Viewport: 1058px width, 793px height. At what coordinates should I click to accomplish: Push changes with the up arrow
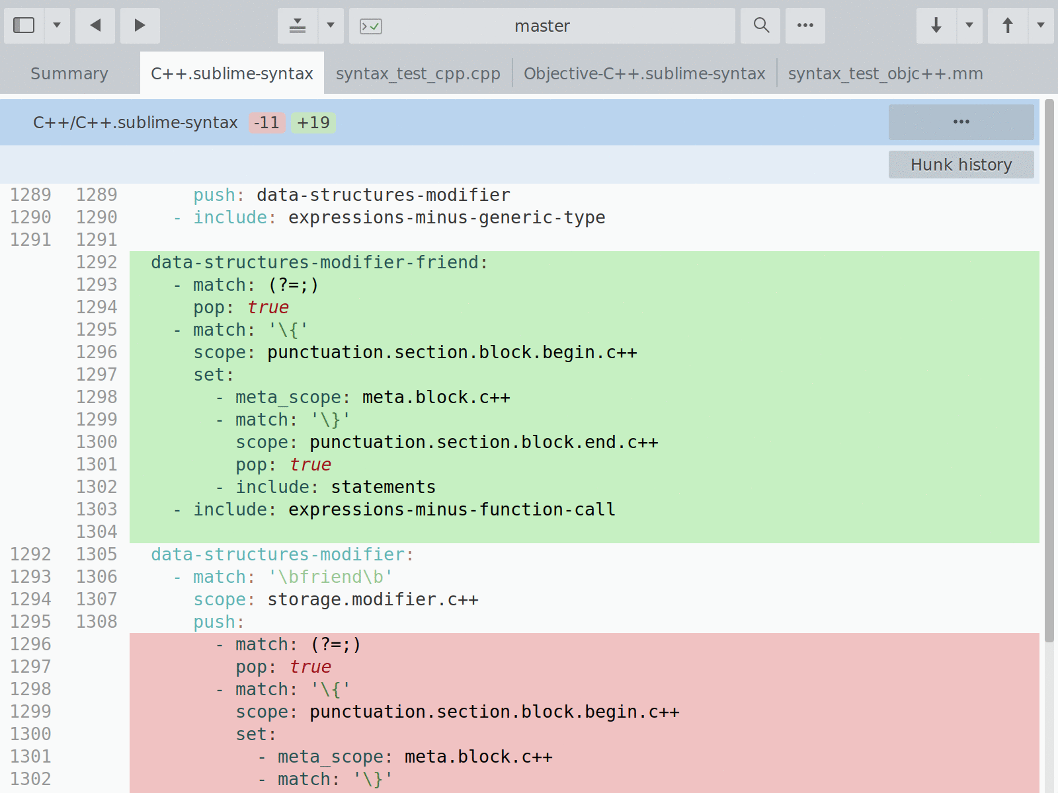point(1008,26)
